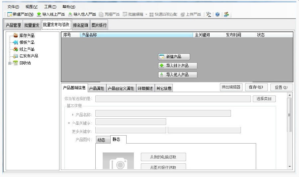The image size is (299, 177).
Task: Sort by the 序号 column header
Action: [x=70, y=35]
